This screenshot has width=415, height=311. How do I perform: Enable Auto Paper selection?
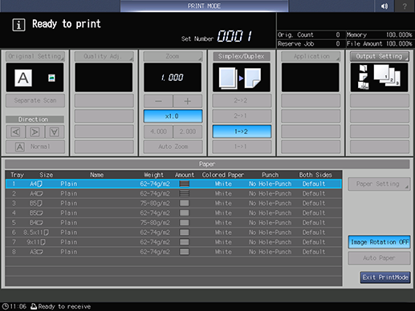[x=379, y=258]
